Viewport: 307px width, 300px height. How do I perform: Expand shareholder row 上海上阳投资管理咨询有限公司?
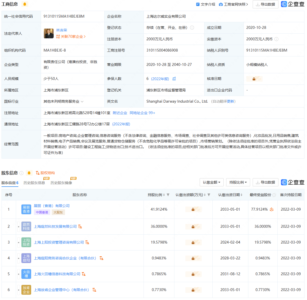tap(19, 243)
